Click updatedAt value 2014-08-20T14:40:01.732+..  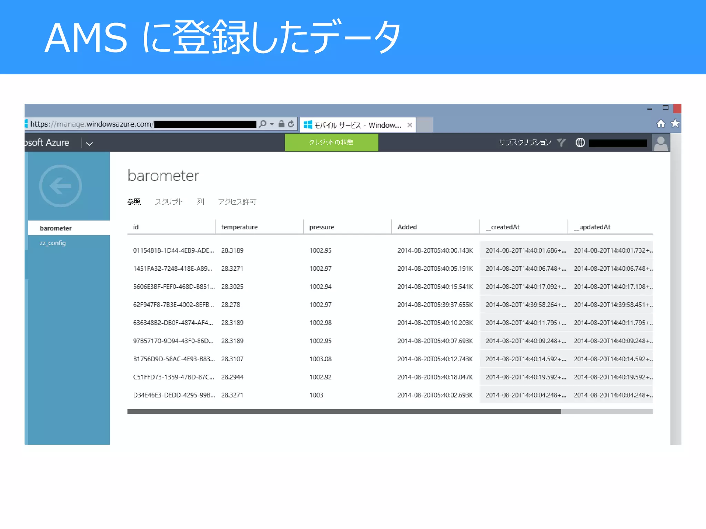tap(613, 250)
